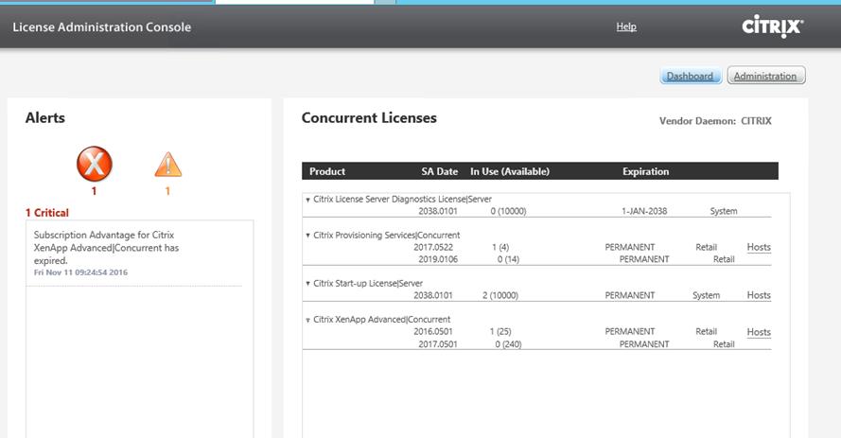Click the Product column header
This screenshot has width=841, height=438.
[327, 171]
